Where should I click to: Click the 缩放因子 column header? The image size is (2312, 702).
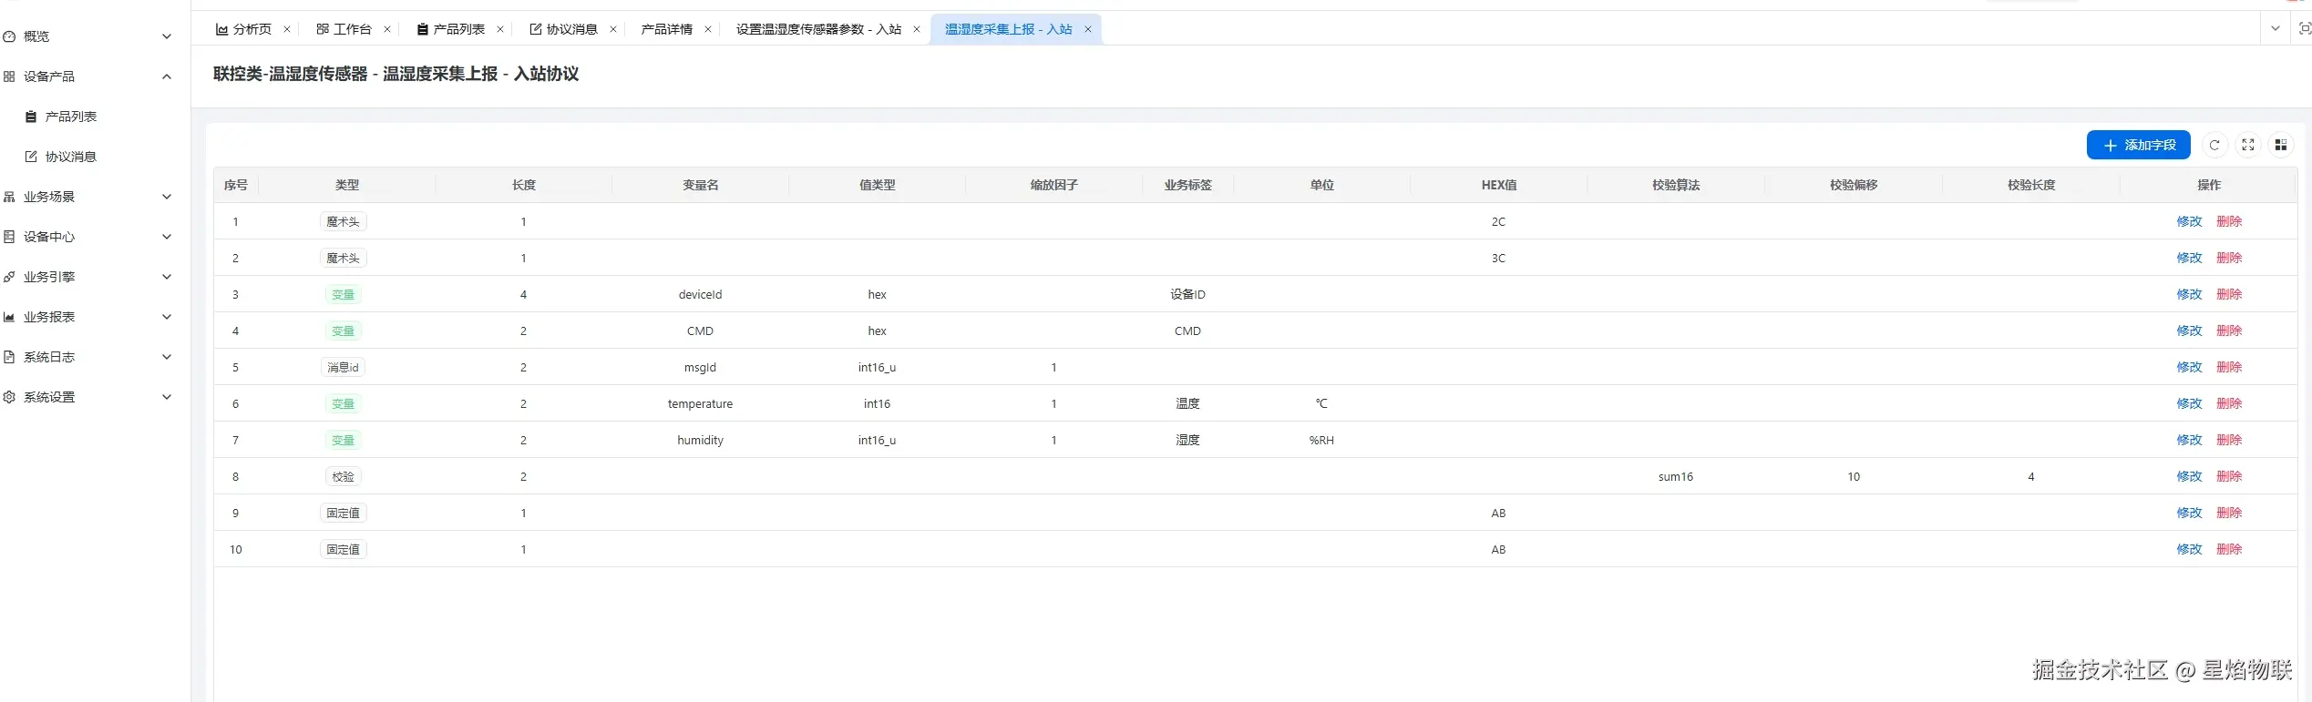click(x=1054, y=185)
